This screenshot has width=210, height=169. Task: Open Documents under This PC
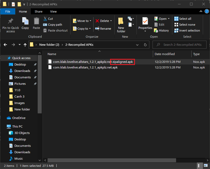(x=22, y=146)
